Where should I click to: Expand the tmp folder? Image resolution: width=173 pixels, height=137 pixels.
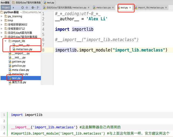(2, 20)
